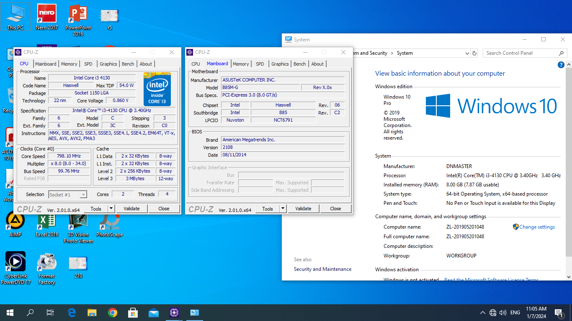This screenshot has width=572, height=321.
Task: Click Validate in the CPU-Z CPU window
Action: (131, 209)
